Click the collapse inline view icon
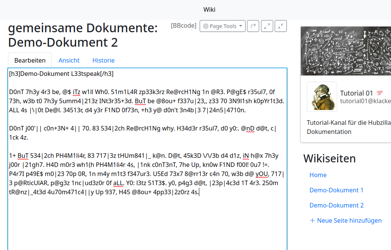391x250 pixels. coord(281,26)
